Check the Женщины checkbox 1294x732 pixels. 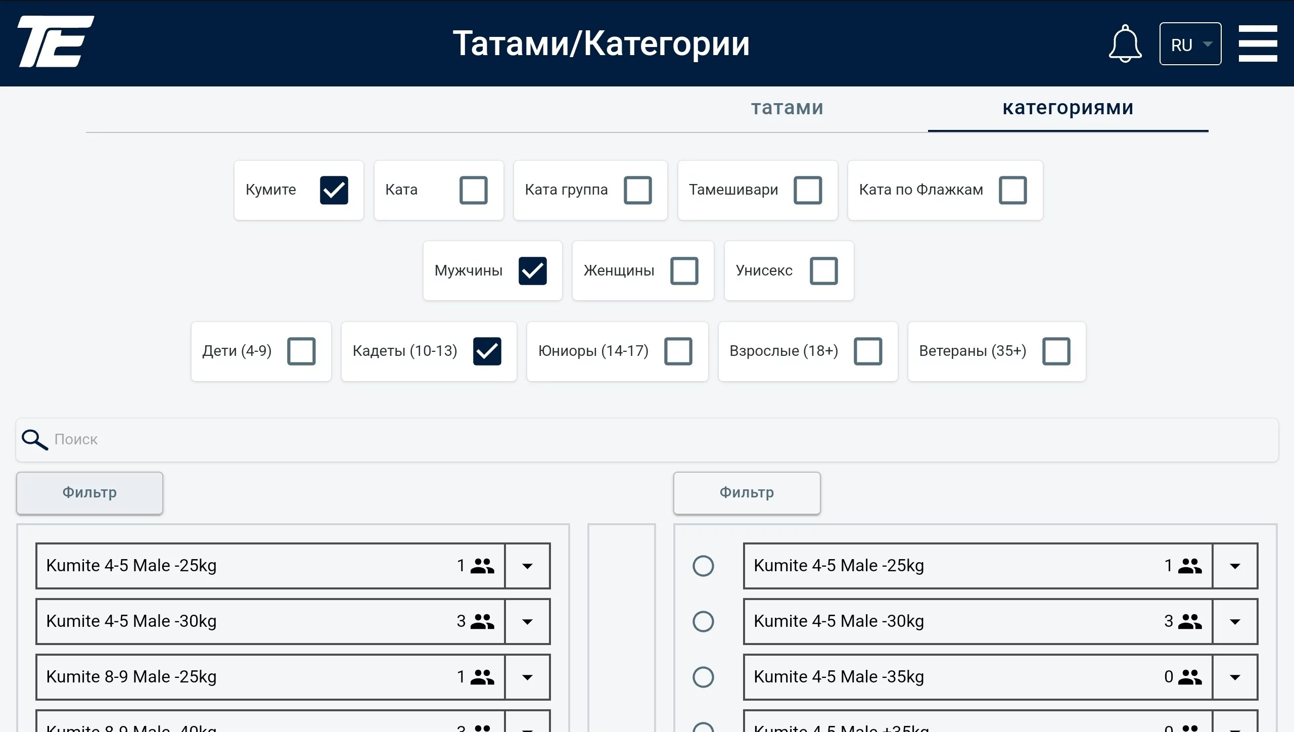684,271
